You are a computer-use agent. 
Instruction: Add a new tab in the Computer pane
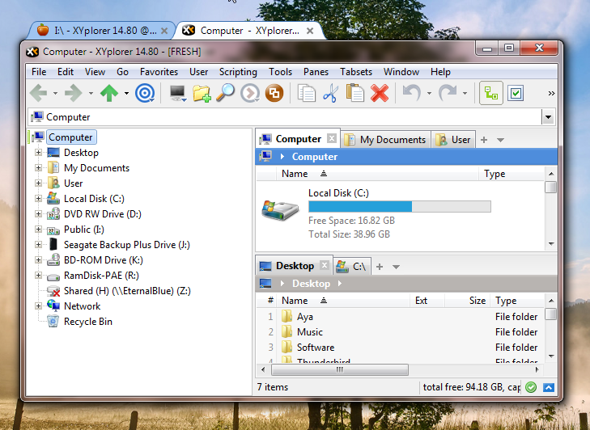(484, 139)
